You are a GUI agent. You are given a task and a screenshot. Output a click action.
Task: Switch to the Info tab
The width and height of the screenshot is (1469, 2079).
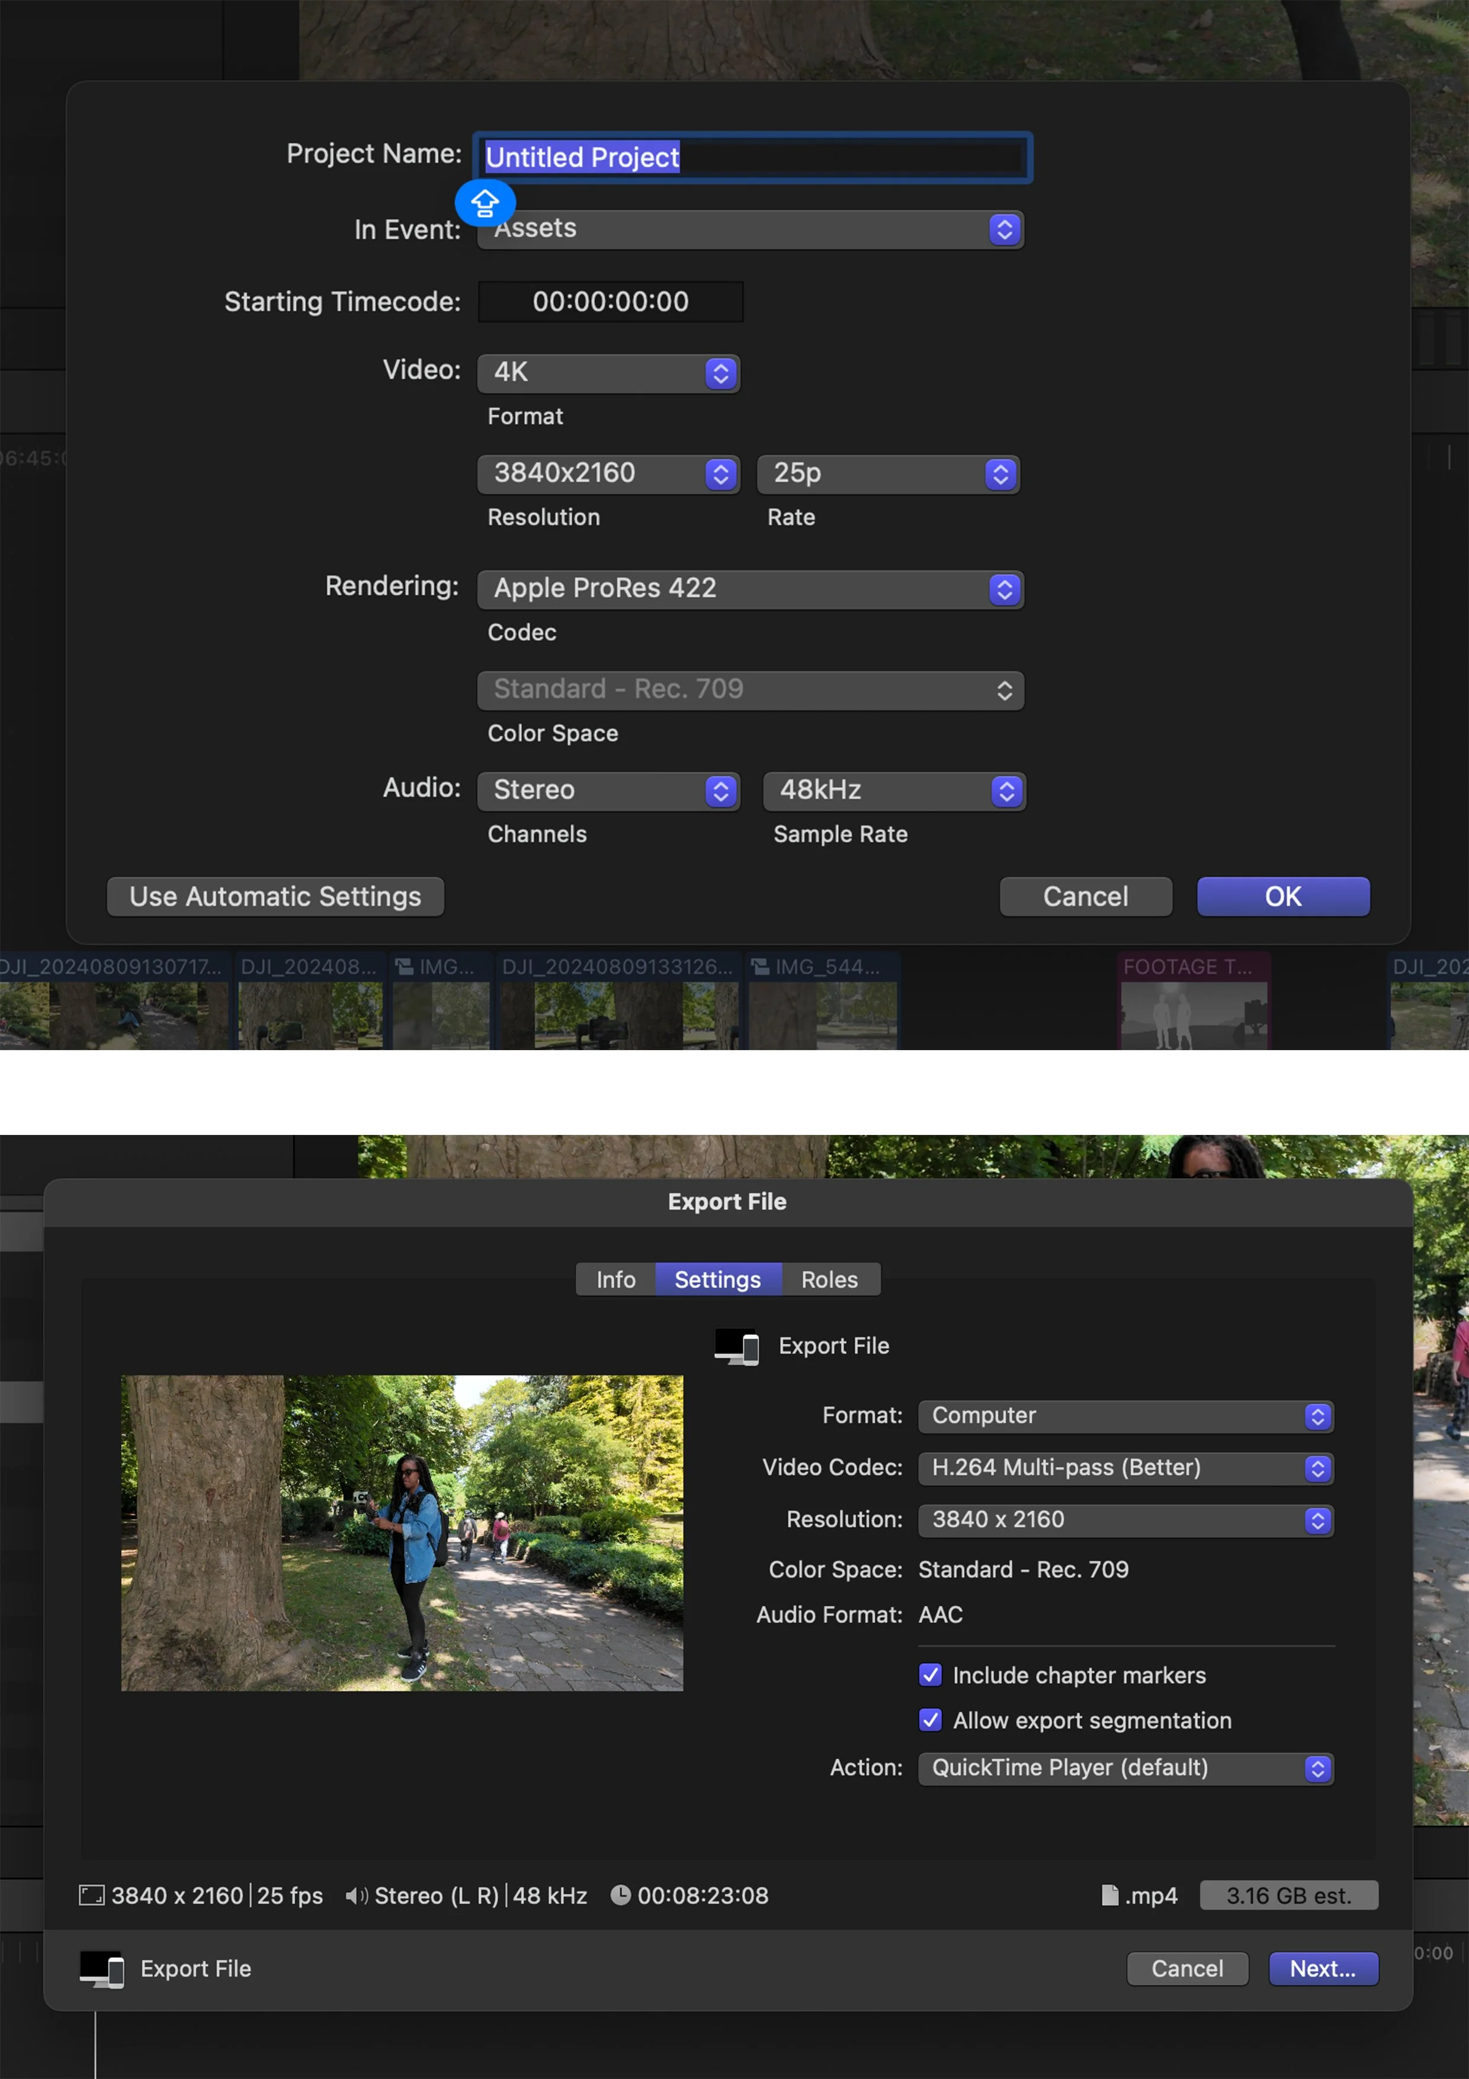(x=615, y=1280)
